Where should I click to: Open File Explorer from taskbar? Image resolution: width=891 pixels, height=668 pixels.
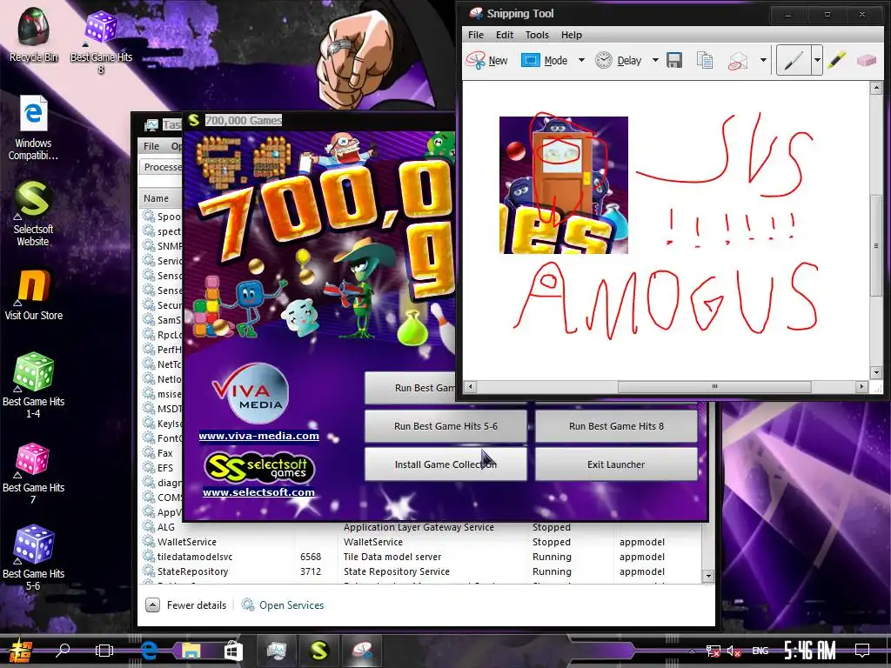[191, 651]
